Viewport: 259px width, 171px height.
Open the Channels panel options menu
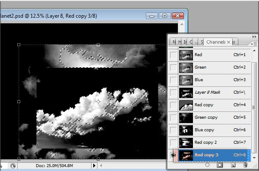pyautogui.click(x=254, y=44)
